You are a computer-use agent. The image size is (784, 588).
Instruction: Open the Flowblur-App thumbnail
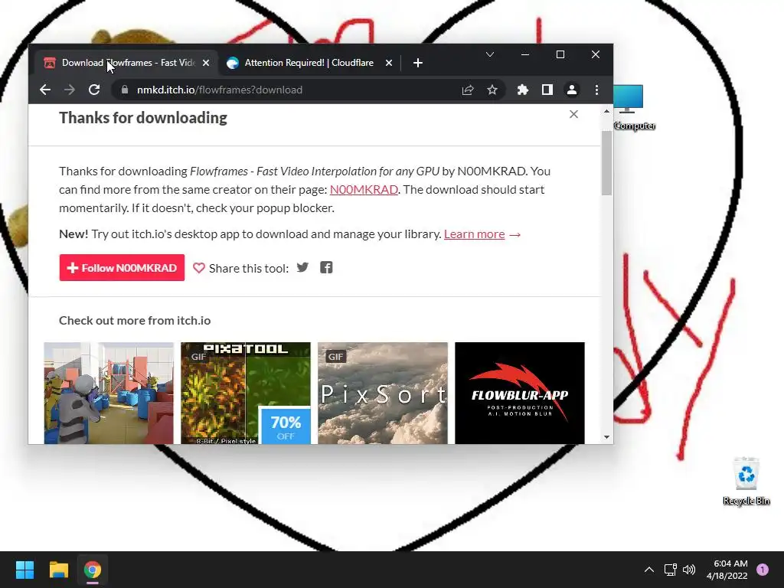[520, 393]
